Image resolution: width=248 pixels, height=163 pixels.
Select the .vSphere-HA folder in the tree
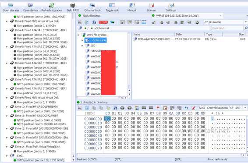pos(96,40)
